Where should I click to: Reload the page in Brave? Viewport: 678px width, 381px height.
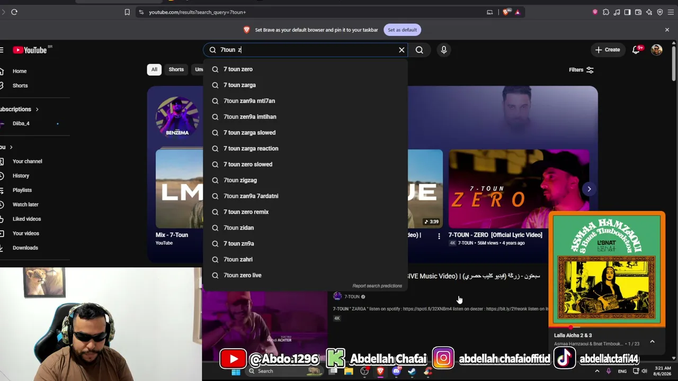pos(14,12)
